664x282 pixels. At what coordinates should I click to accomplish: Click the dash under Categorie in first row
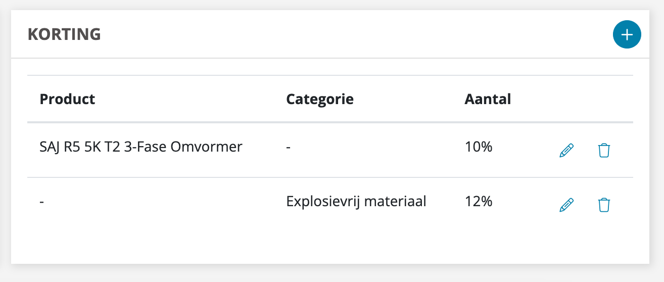click(x=289, y=148)
